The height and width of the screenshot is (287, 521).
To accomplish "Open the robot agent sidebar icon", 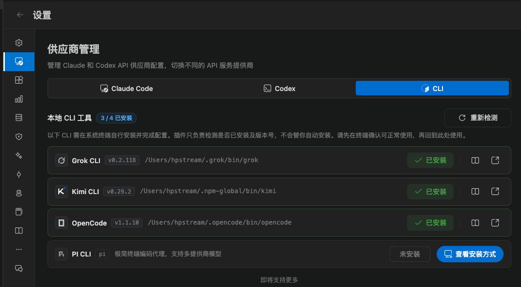I will 19,193.
